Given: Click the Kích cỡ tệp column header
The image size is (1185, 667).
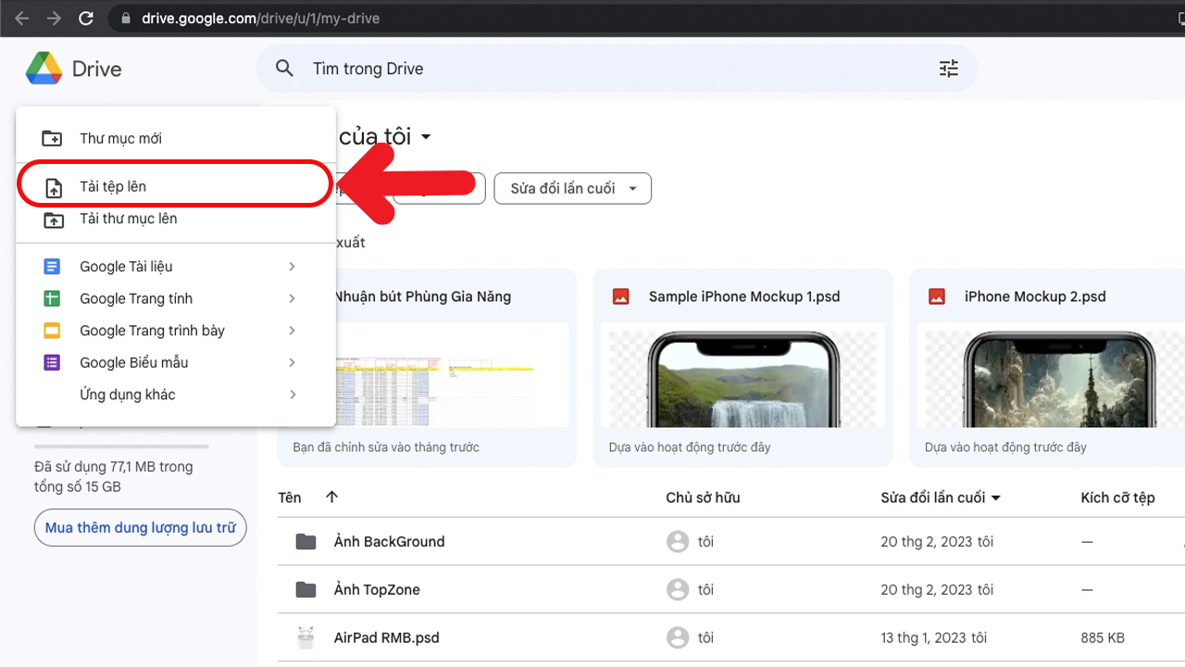Looking at the screenshot, I should 1117,497.
